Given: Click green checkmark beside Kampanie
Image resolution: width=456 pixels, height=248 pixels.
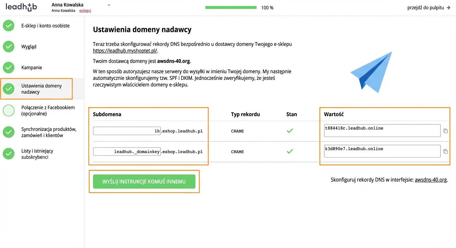Looking at the screenshot, I should pyautogui.click(x=9, y=67).
